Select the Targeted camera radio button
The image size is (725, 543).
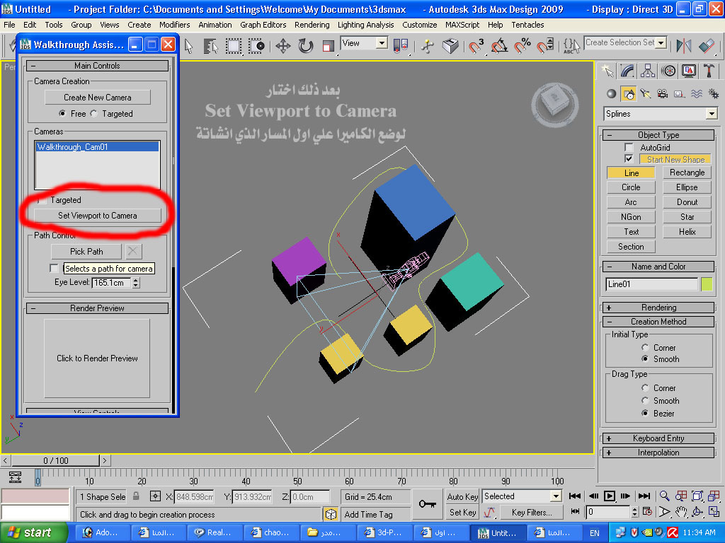(x=94, y=114)
